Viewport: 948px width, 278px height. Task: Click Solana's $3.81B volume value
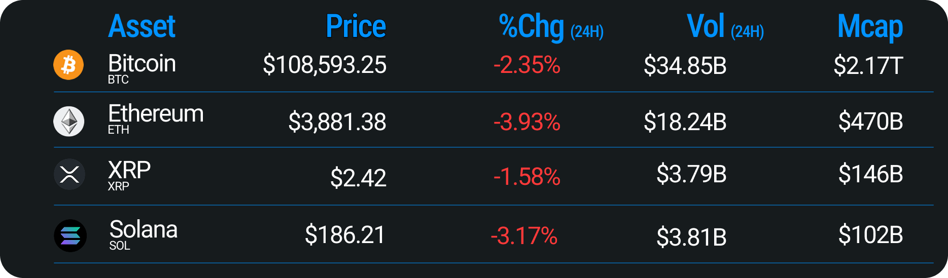point(691,237)
